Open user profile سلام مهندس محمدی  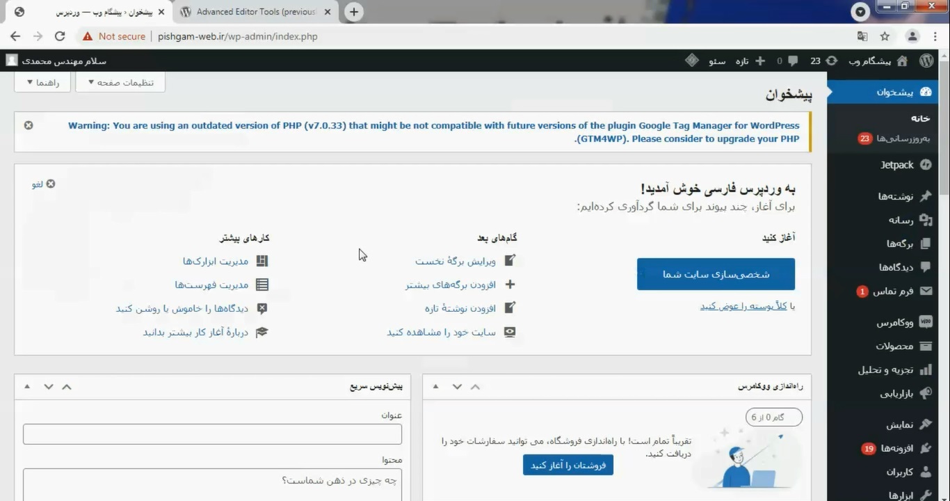pyautogui.click(x=56, y=61)
